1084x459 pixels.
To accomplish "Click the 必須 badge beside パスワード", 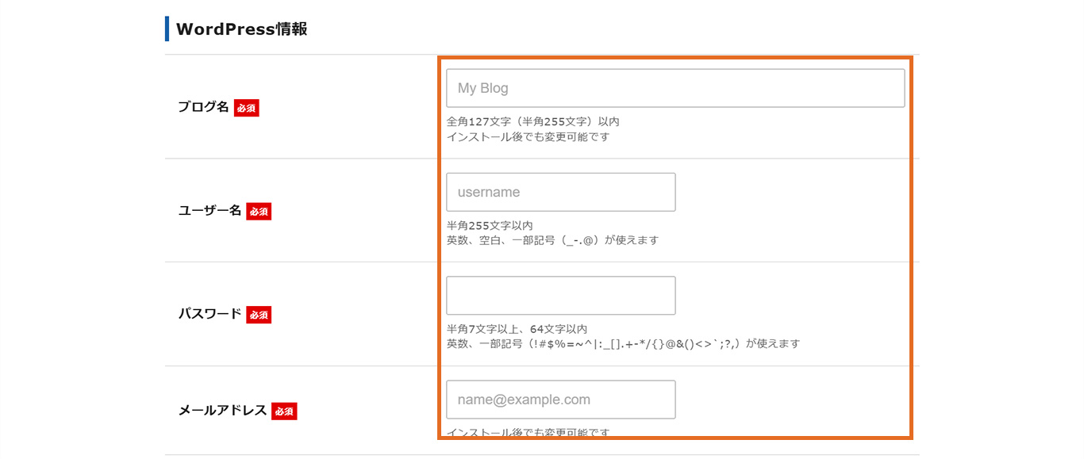I will 259,315.
